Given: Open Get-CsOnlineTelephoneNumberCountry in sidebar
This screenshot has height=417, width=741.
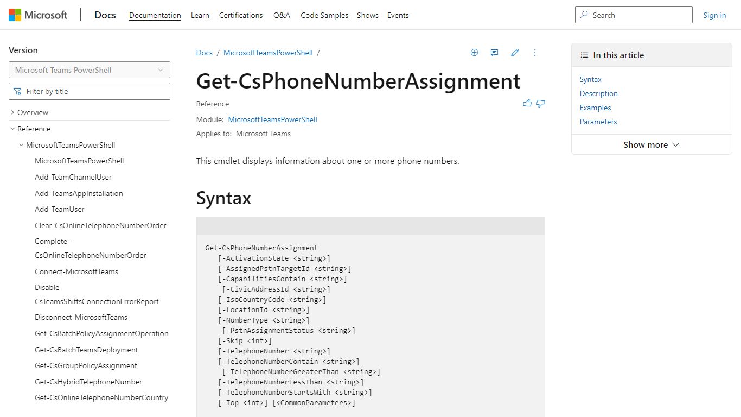Looking at the screenshot, I should click(101, 397).
